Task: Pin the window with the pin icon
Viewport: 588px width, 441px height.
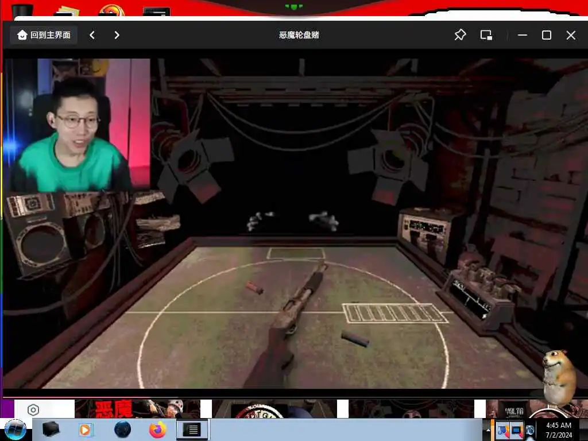Action: [460, 35]
